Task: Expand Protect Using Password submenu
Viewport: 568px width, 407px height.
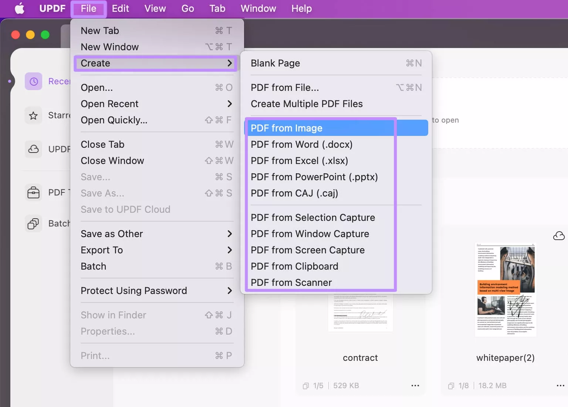Action: (157, 291)
